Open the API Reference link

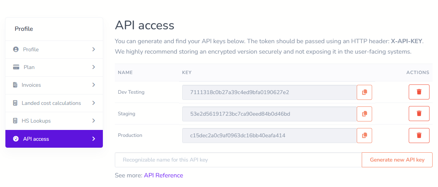163,175
